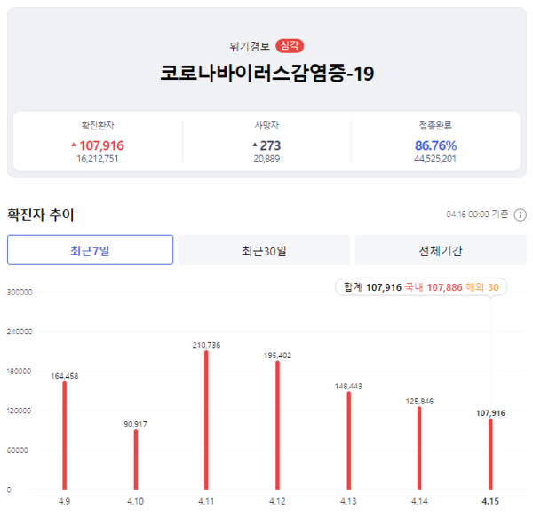533x517 pixels.
Task: Click the 4.12 bar labeled 195,402
Action: [278, 425]
